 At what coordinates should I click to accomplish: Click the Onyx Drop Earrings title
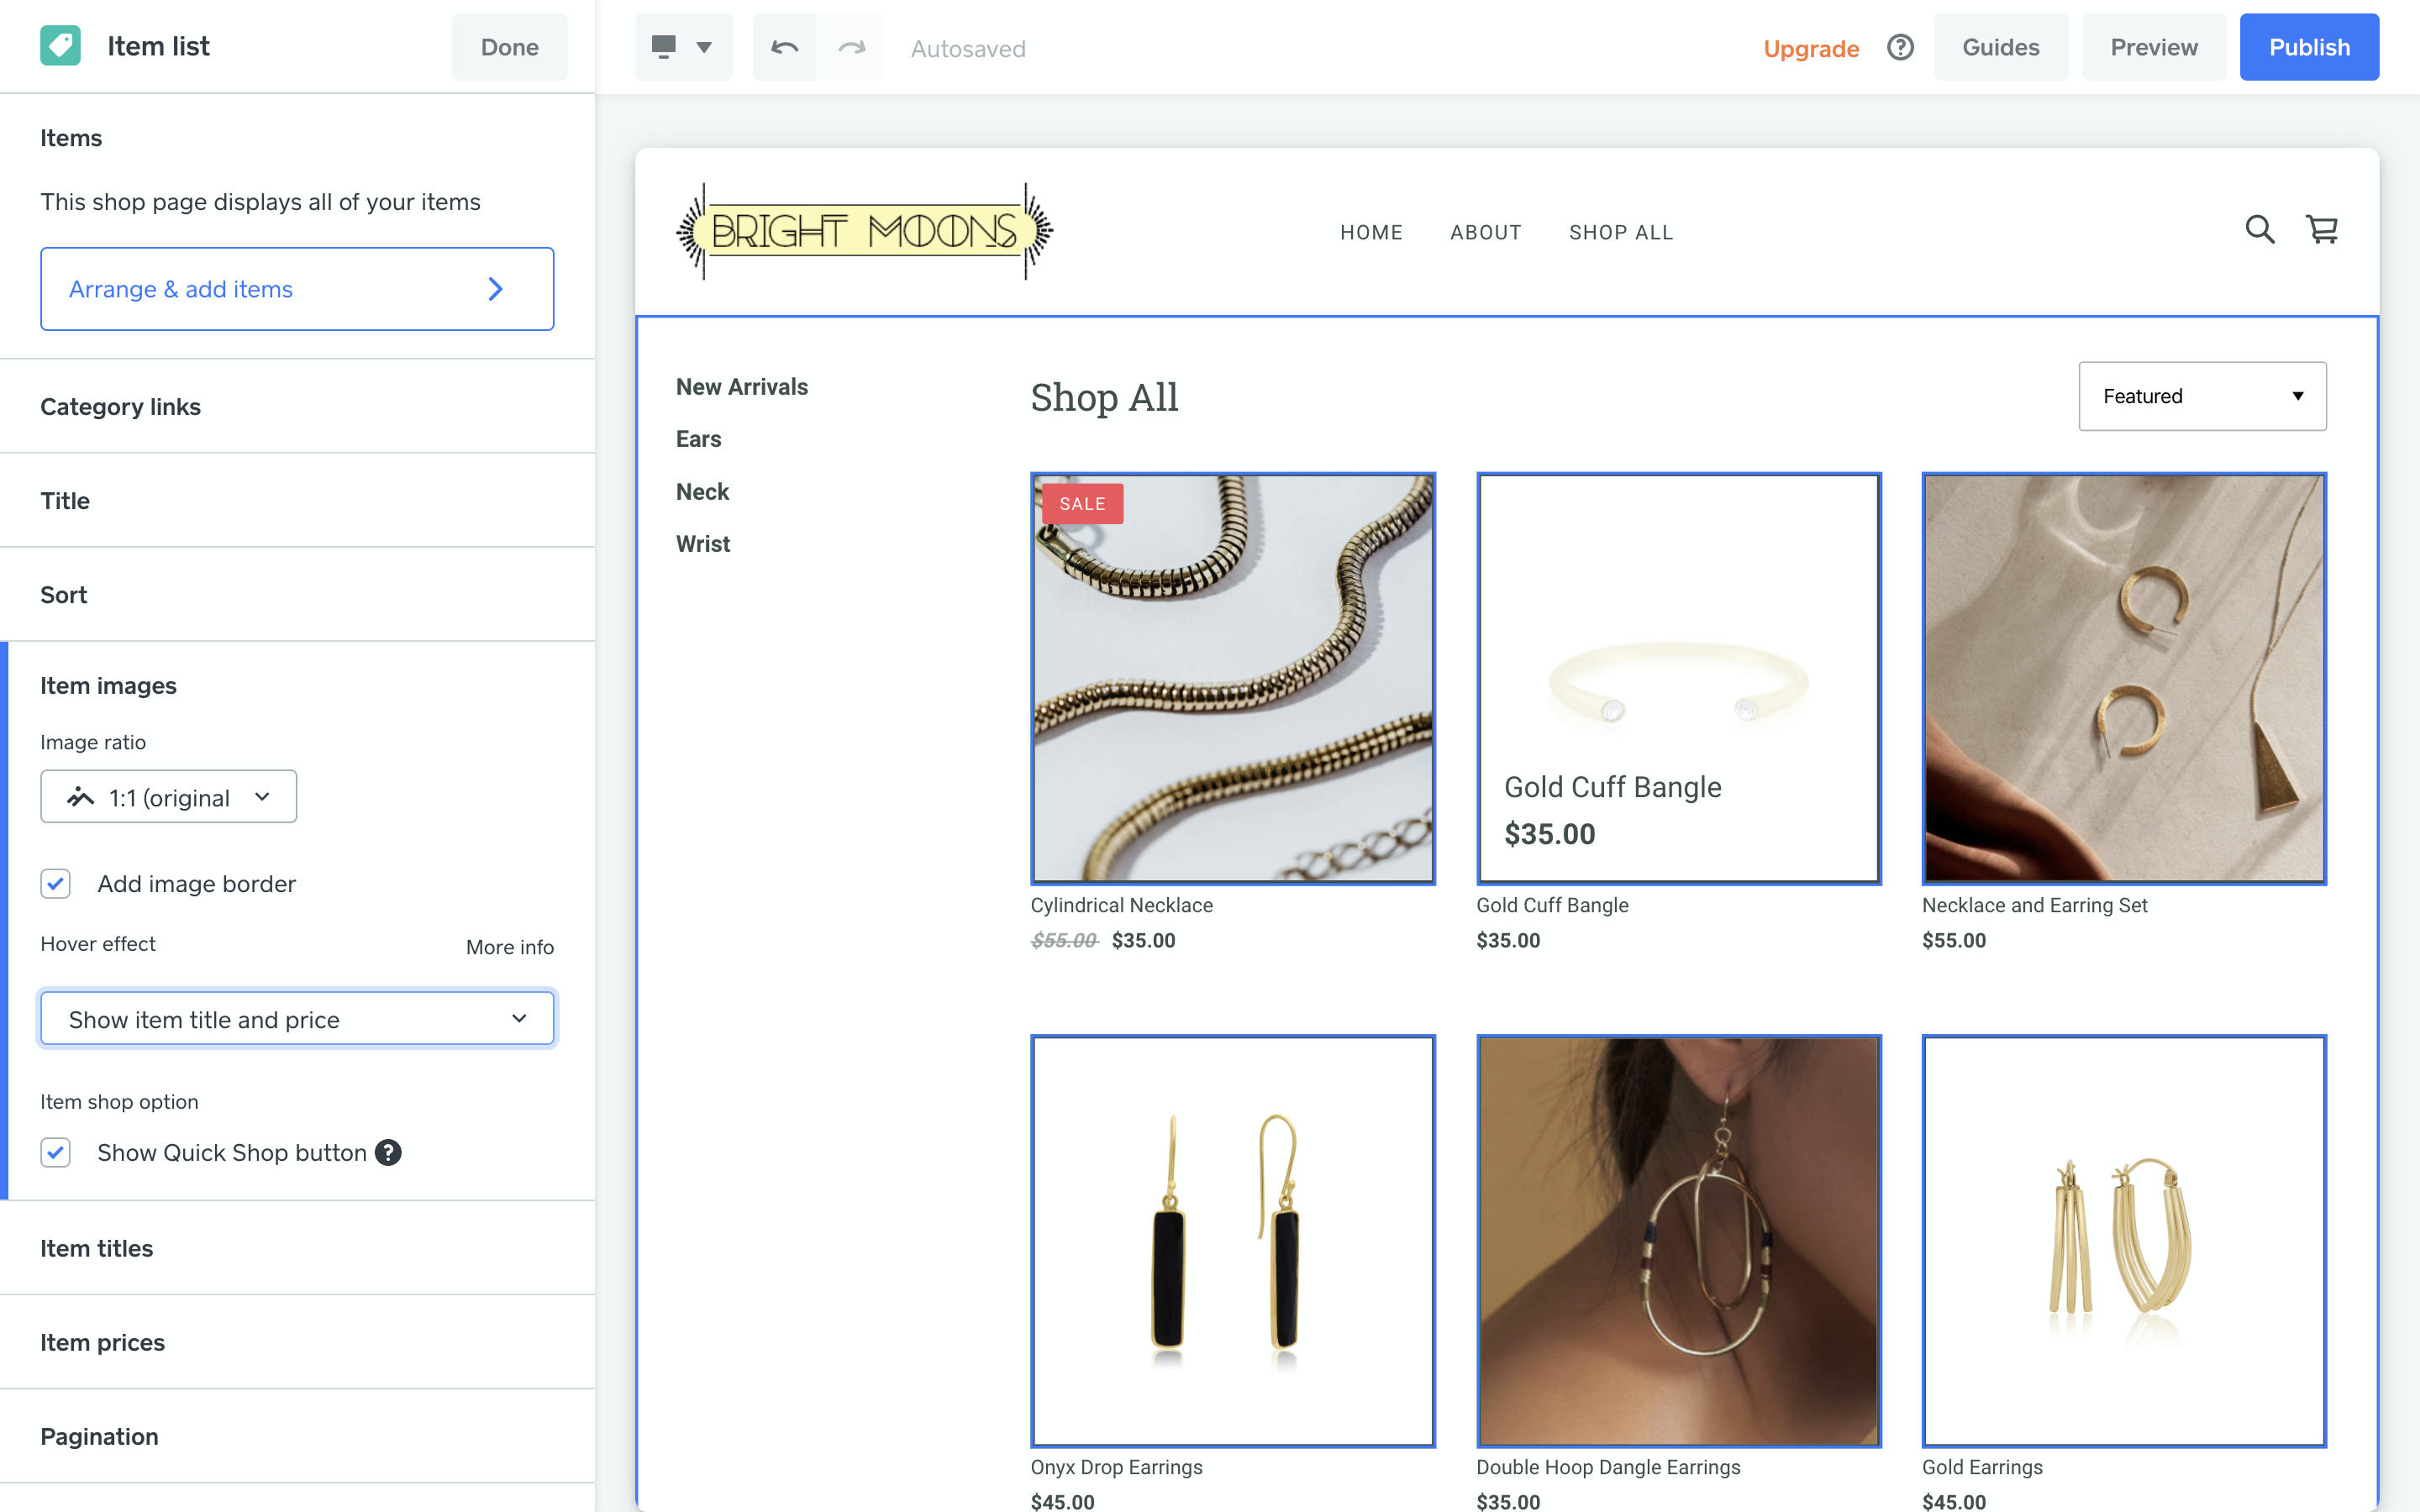[x=1116, y=1467]
